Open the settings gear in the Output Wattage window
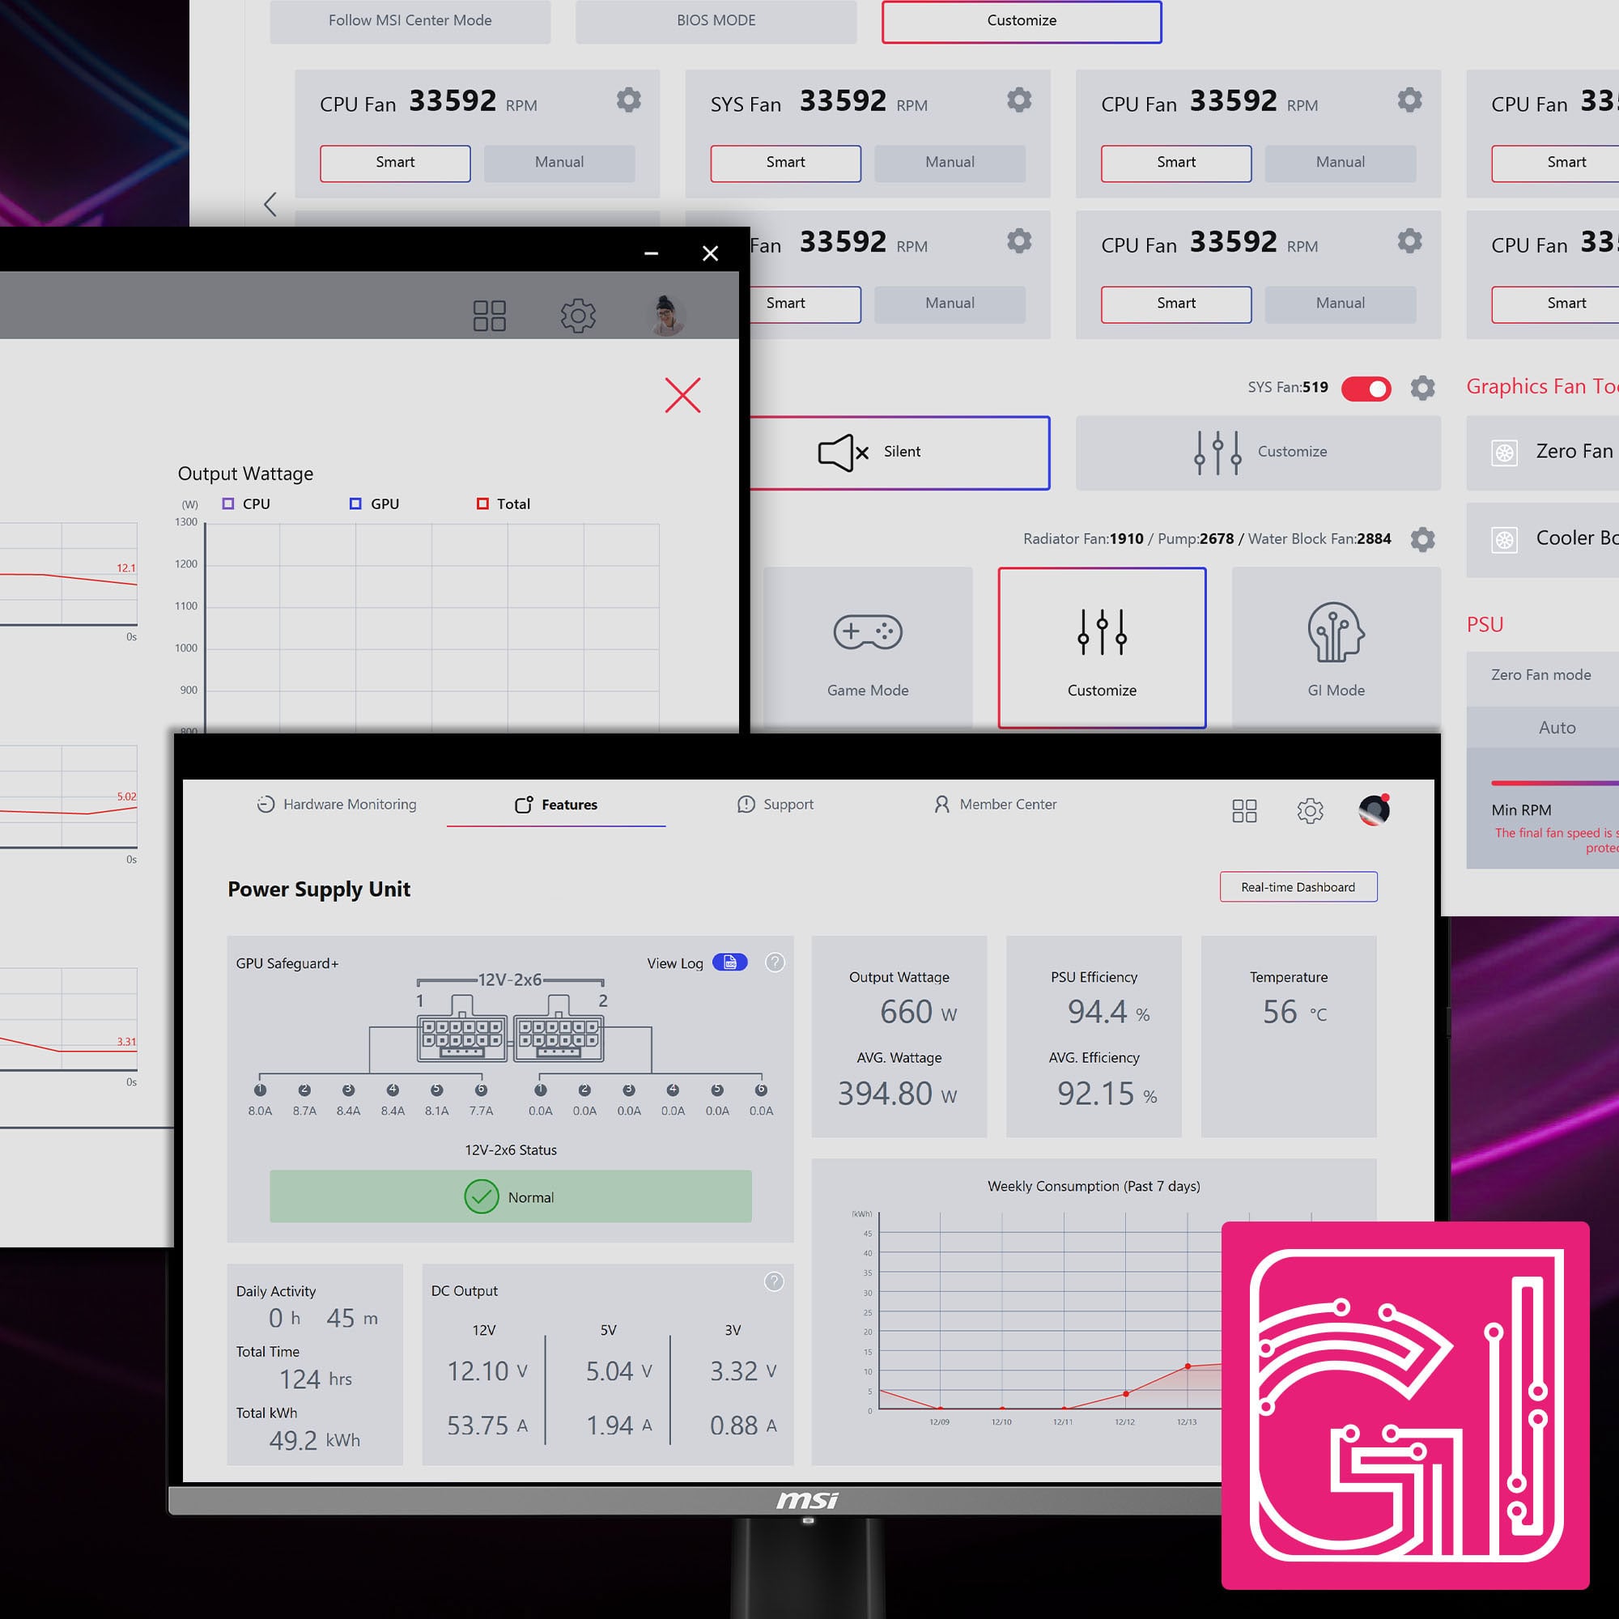Image resolution: width=1619 pixels, height=1619 pixels. pyautogui.click(x=578, y=316)
